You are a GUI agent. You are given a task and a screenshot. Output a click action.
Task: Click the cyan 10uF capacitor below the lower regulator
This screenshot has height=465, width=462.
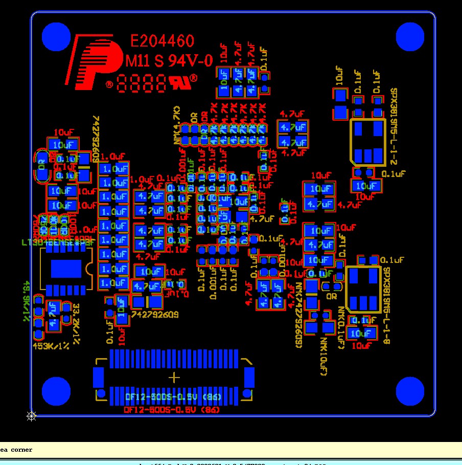(x=361, y=334)
